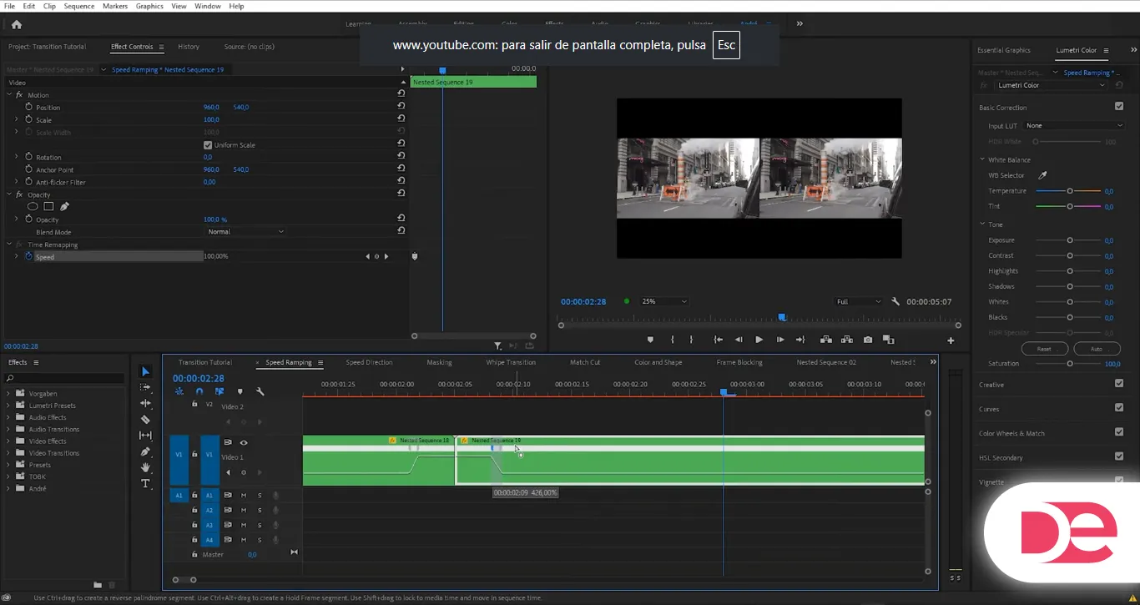Image resolution: width=1140 pixels, height=605 pixels.
Task: Click the Home icon
Action: coord(17,24)
